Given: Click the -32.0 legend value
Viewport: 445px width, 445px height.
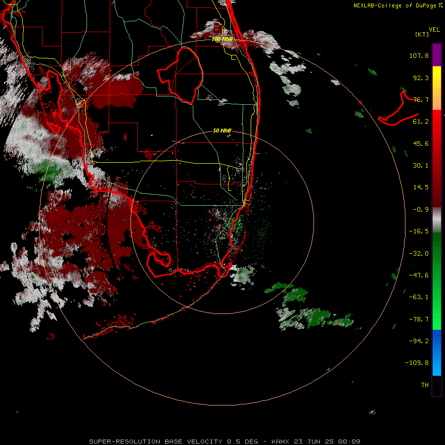Looking at the screenshot, I should pyautogui.click(x=419, y=254).
